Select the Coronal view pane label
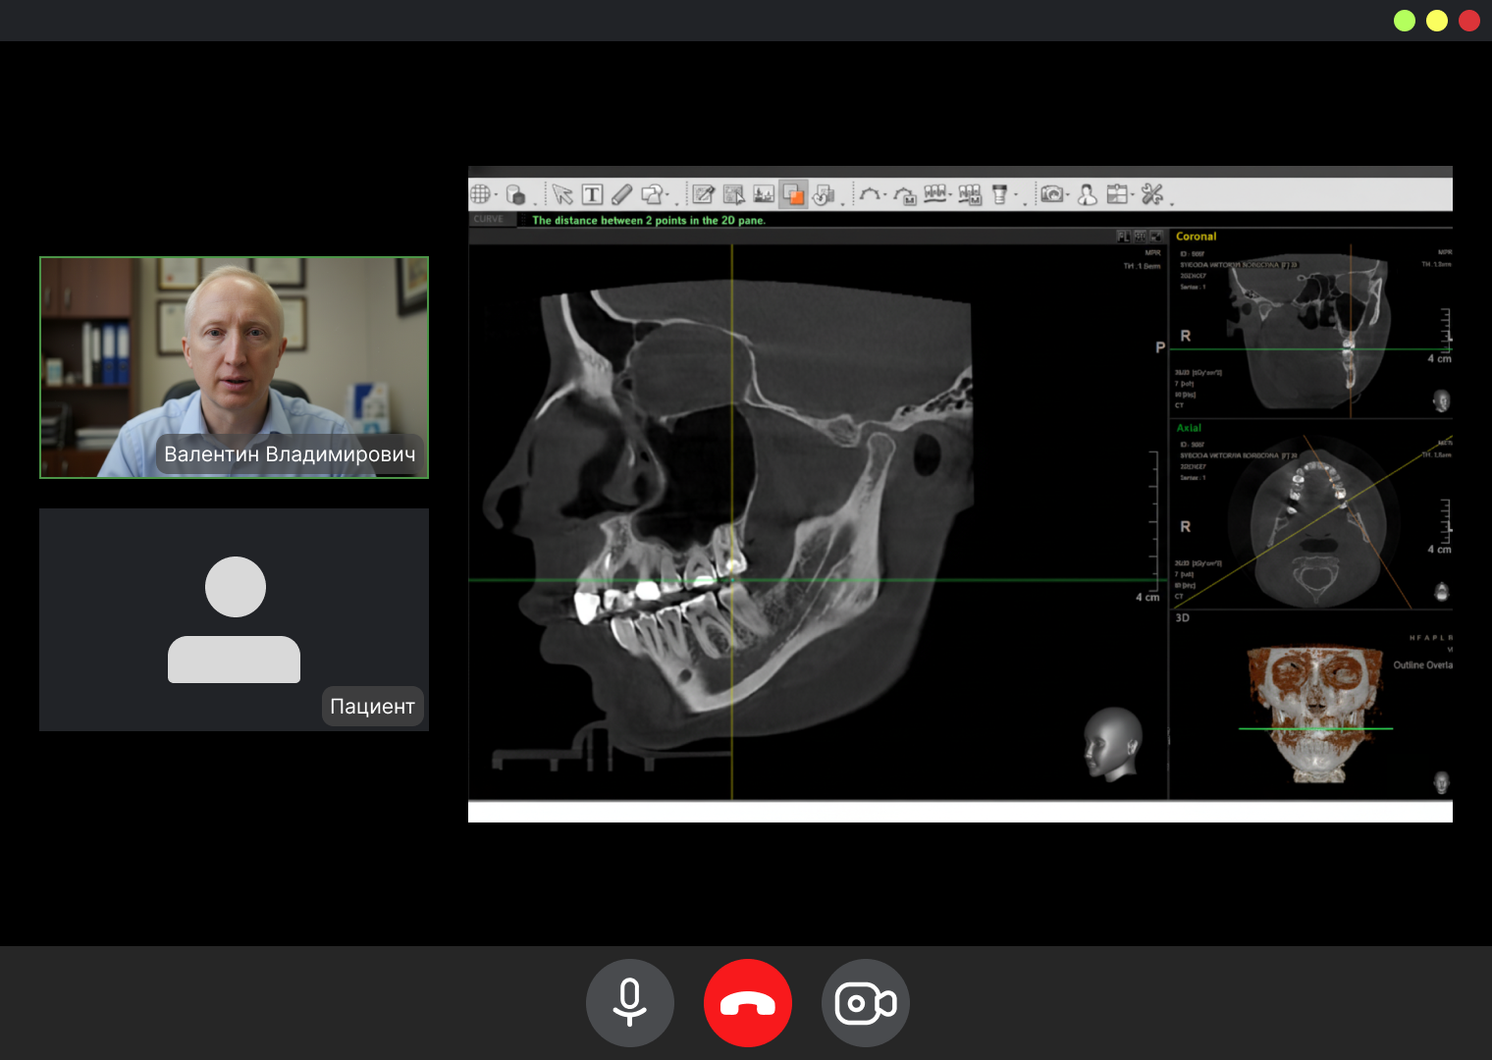1492x1060 pixels. (1196, 237)
